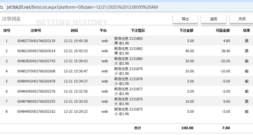Click the 平台 column header
The image size is (253, 135).
tap(103, 30)
